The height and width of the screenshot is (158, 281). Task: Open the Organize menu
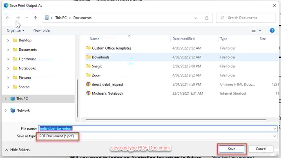click(x=16, y=30)
